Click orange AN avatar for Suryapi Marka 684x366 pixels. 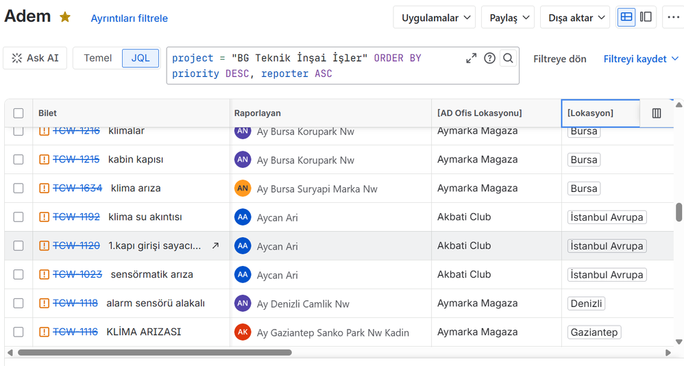tap(243, 188)
